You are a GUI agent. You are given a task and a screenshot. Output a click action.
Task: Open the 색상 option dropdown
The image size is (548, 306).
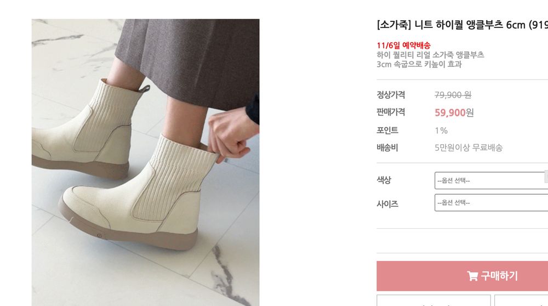tap(491, 180)
